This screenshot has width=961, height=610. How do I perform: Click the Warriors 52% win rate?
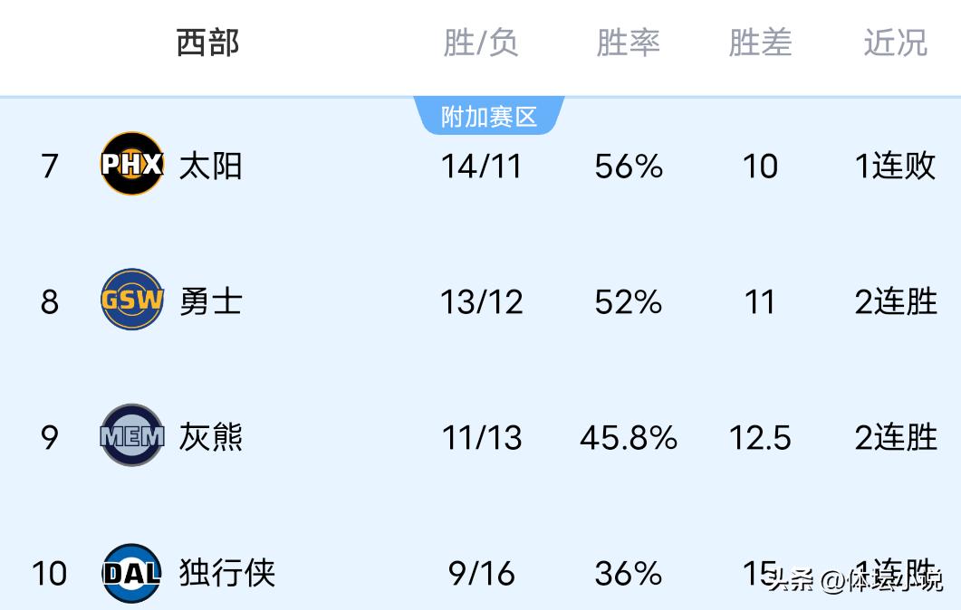click(629, 301)
